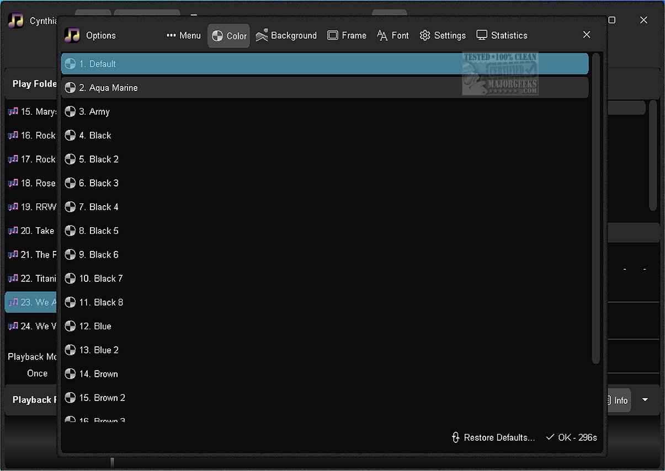This screenshot has width=665, height=471.
Task: Select track 18. Rose in playlist
Action: pyautogui.click(x=32, y=183)
